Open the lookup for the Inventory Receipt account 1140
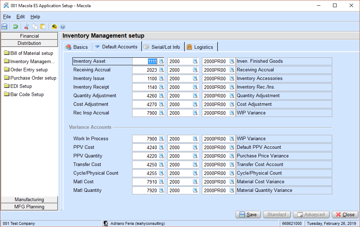This screenshot has height=227, width=360. click(x=161, y=87)
